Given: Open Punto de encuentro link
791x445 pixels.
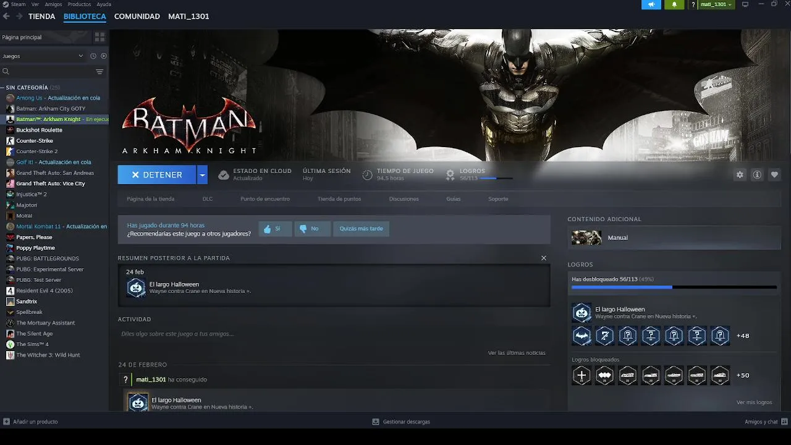Looking at the screenshot, I should [265, 199].
